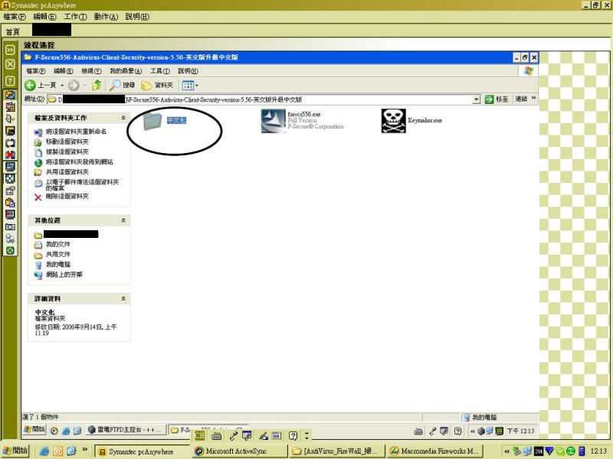613x459 pixels.
Task: Click the Search (搜尋) toolbar button
Action: [122, 85]
